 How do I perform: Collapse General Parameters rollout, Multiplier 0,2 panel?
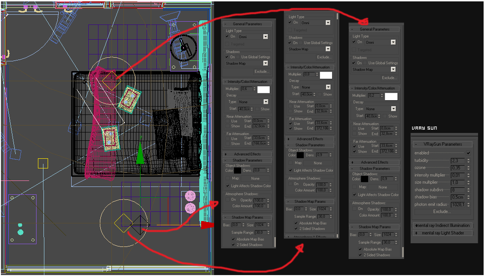(x=374, y=29)
